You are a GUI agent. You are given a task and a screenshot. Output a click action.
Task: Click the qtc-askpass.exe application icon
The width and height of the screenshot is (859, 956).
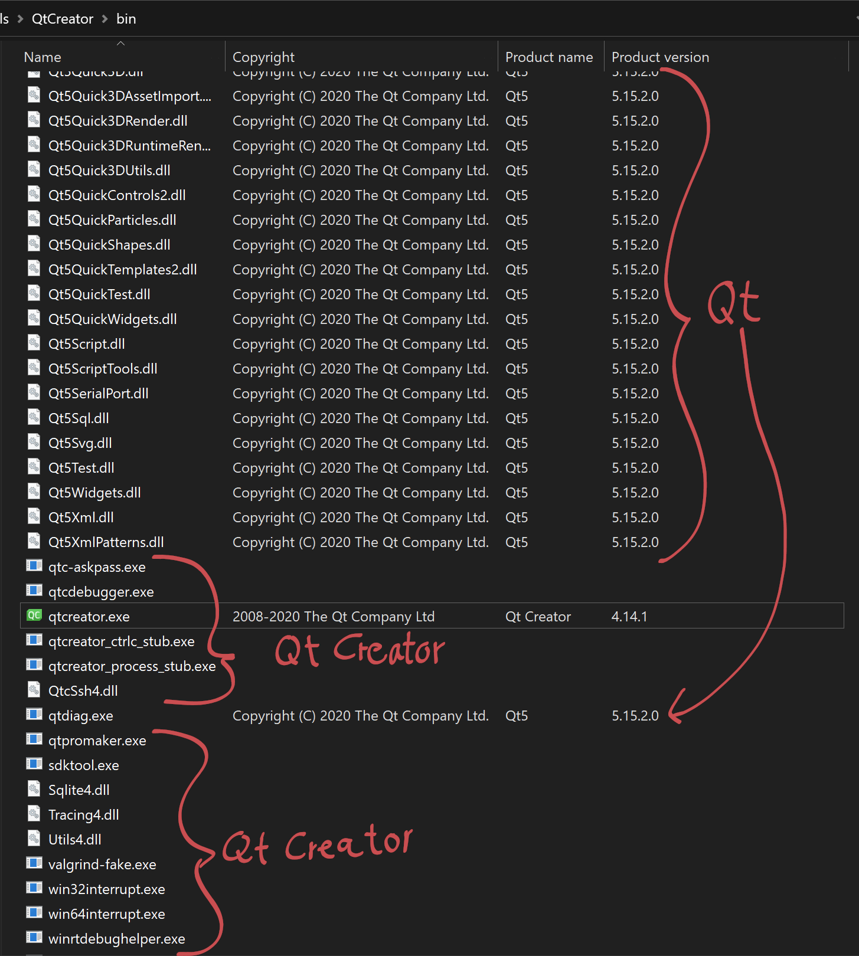[34, 566]
